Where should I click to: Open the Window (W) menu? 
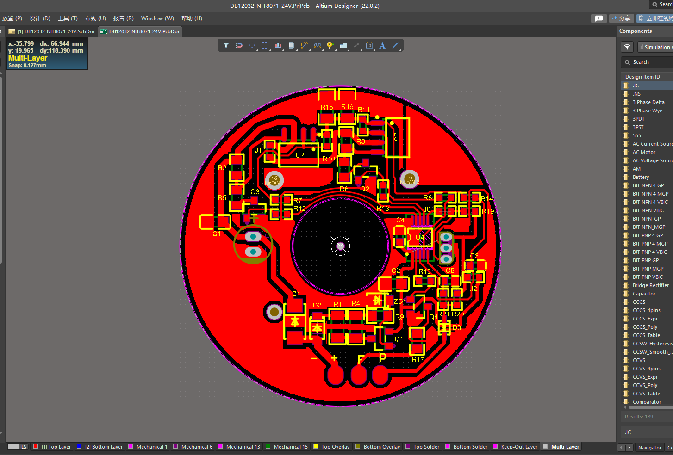click(157, 18)
